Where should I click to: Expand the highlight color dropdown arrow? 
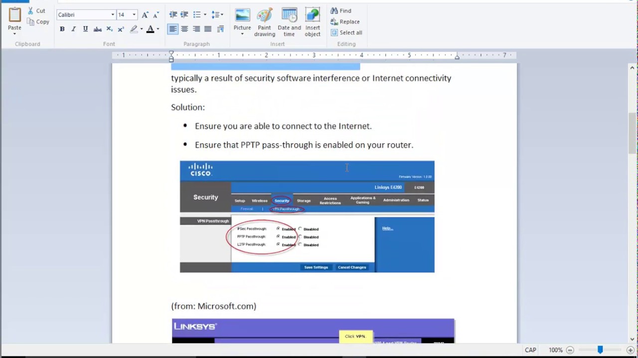[142, 29]
